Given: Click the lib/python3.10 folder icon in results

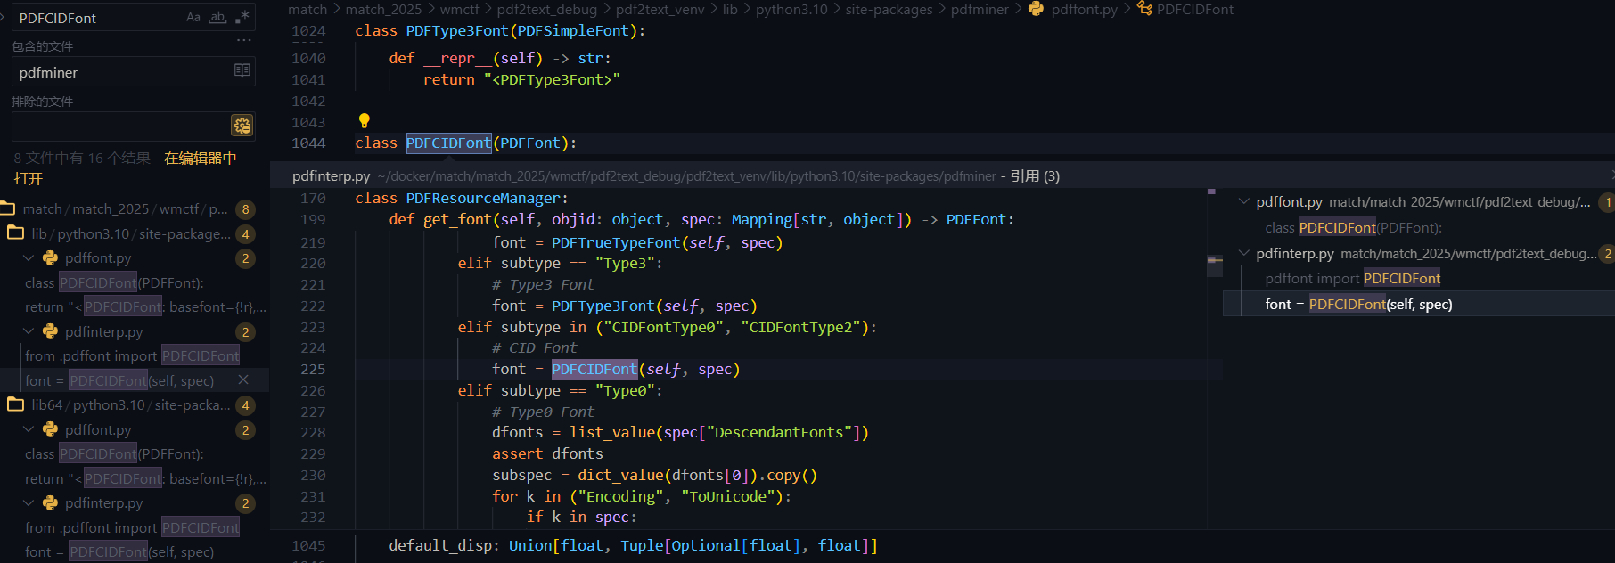Looking at the screenshot, I should [x=16, y=233].
